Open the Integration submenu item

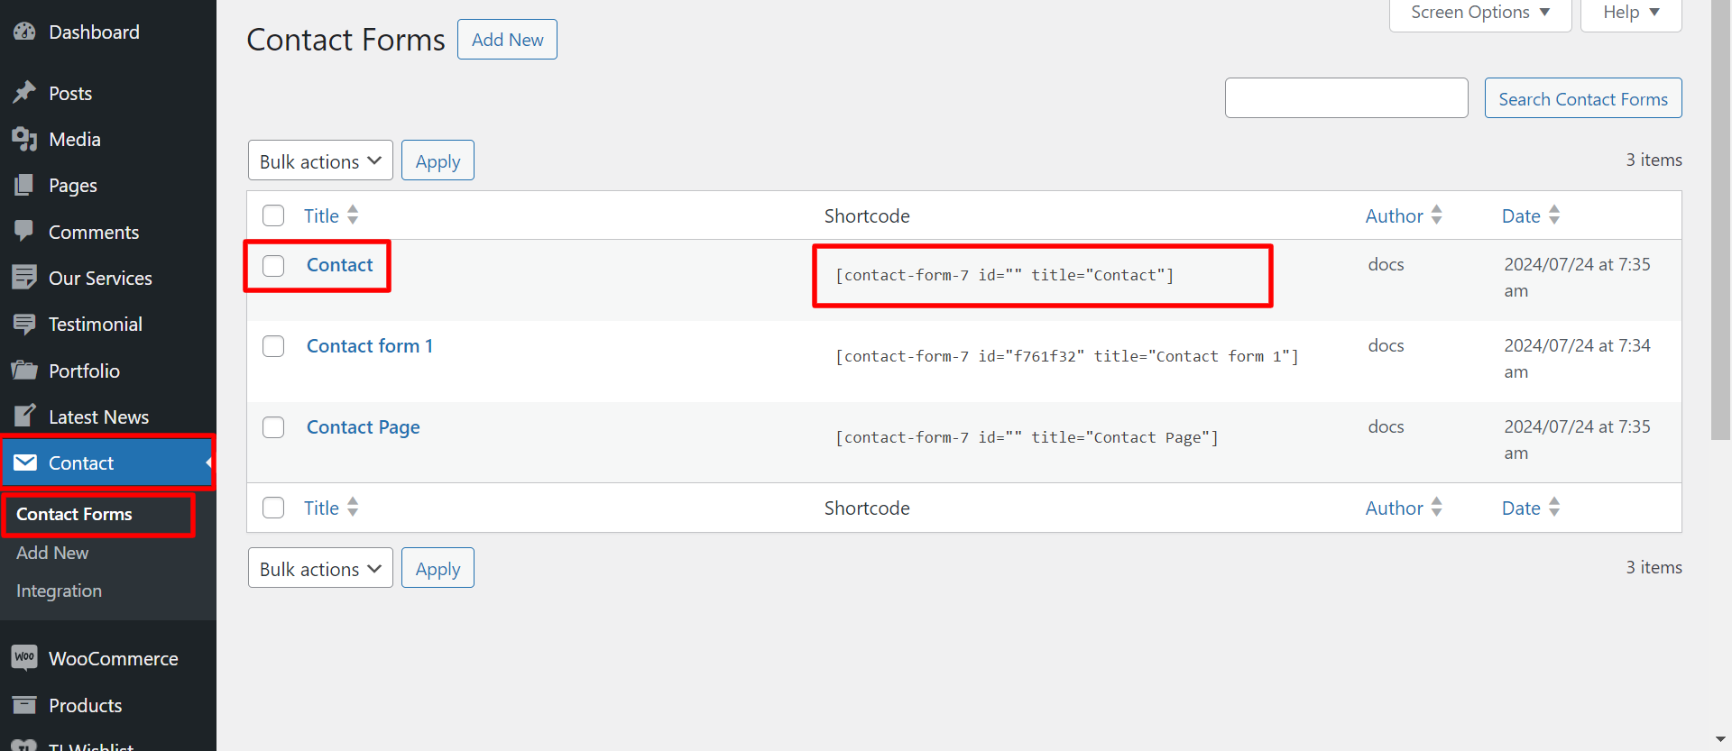59,591
